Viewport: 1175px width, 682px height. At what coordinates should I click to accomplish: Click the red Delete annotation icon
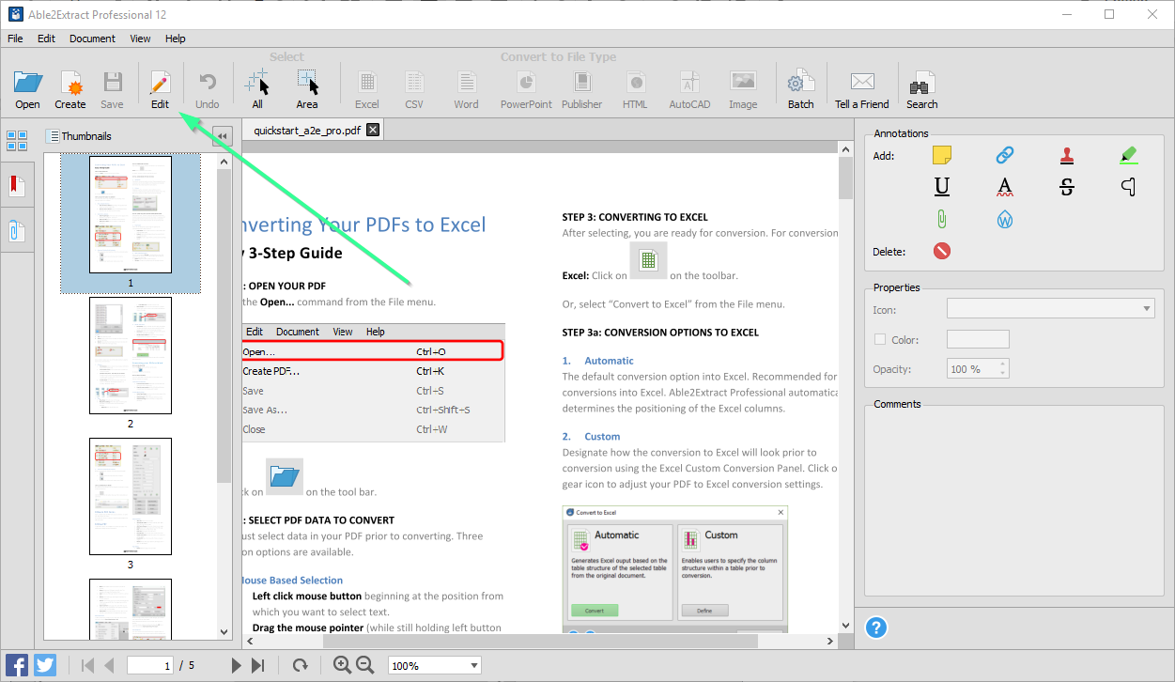pos(942,251)
